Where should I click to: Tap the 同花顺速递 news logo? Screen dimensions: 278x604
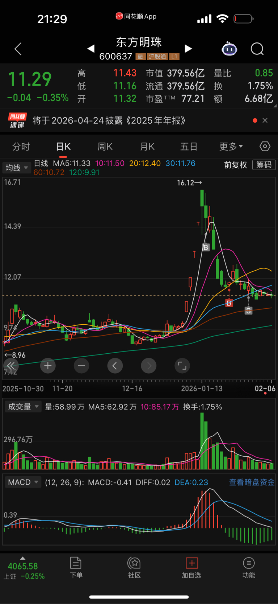point(17,120)
